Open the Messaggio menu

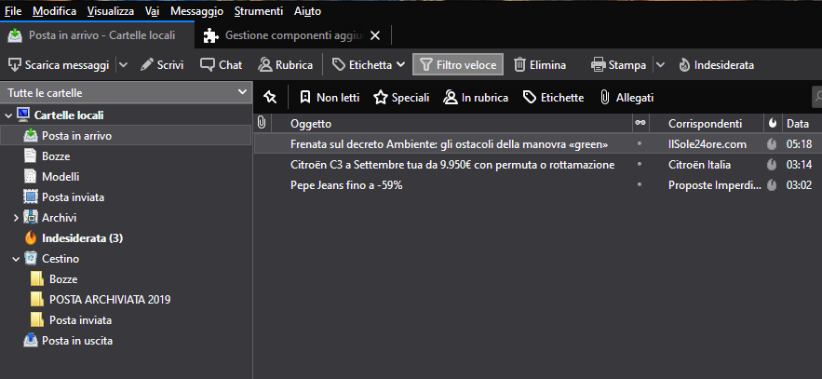(196, 11)
